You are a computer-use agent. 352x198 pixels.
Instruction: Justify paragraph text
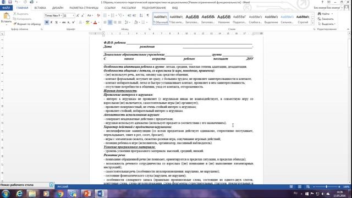[x=120, y=22]
